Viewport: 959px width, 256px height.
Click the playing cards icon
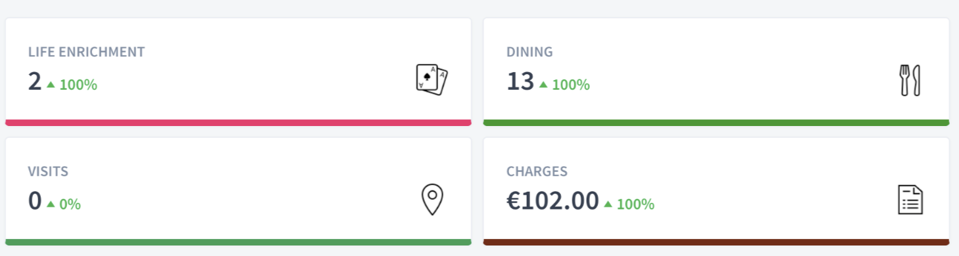point(432,81)
